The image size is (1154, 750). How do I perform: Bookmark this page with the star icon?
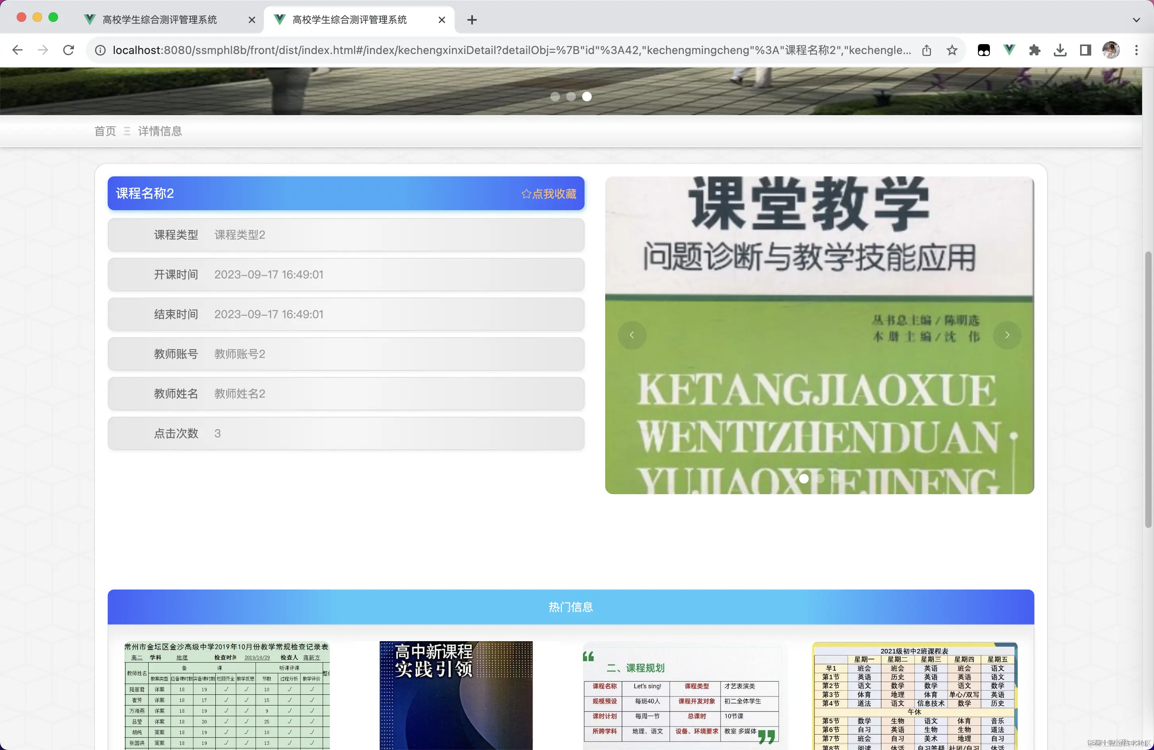coord(952,49)
